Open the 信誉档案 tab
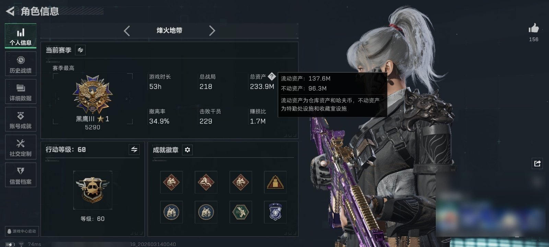Viewport: 549px width, 247px height. pos(21,175)
